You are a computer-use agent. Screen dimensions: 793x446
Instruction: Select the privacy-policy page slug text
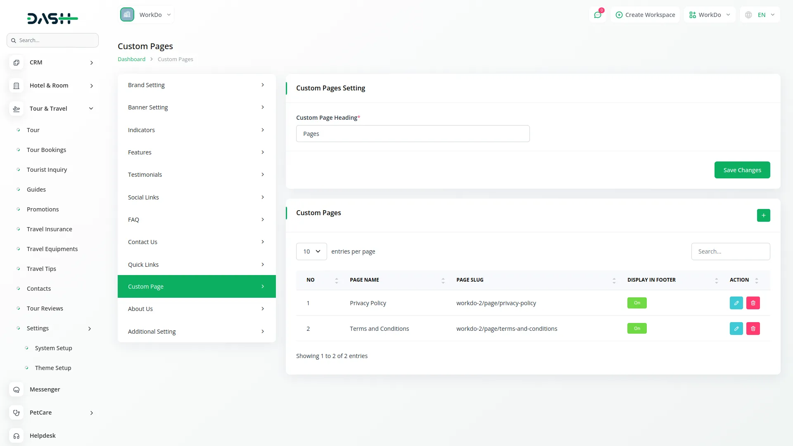496,303
